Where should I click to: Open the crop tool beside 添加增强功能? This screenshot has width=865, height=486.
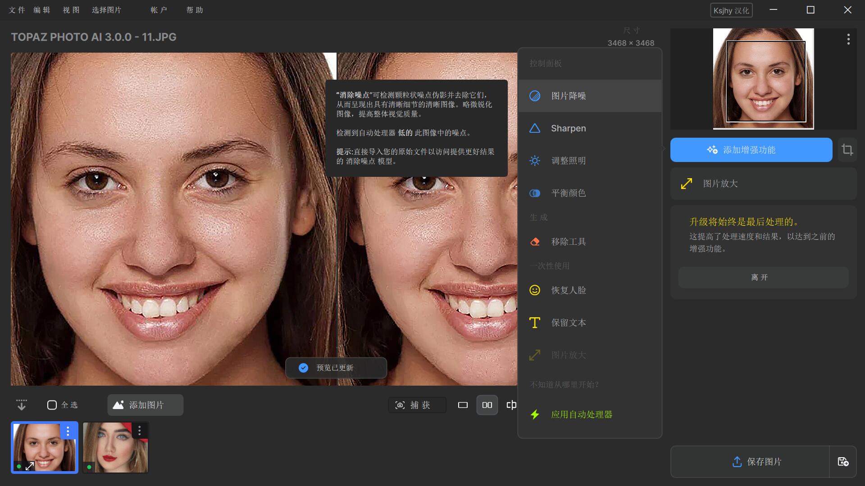click(x=847, y=150)
